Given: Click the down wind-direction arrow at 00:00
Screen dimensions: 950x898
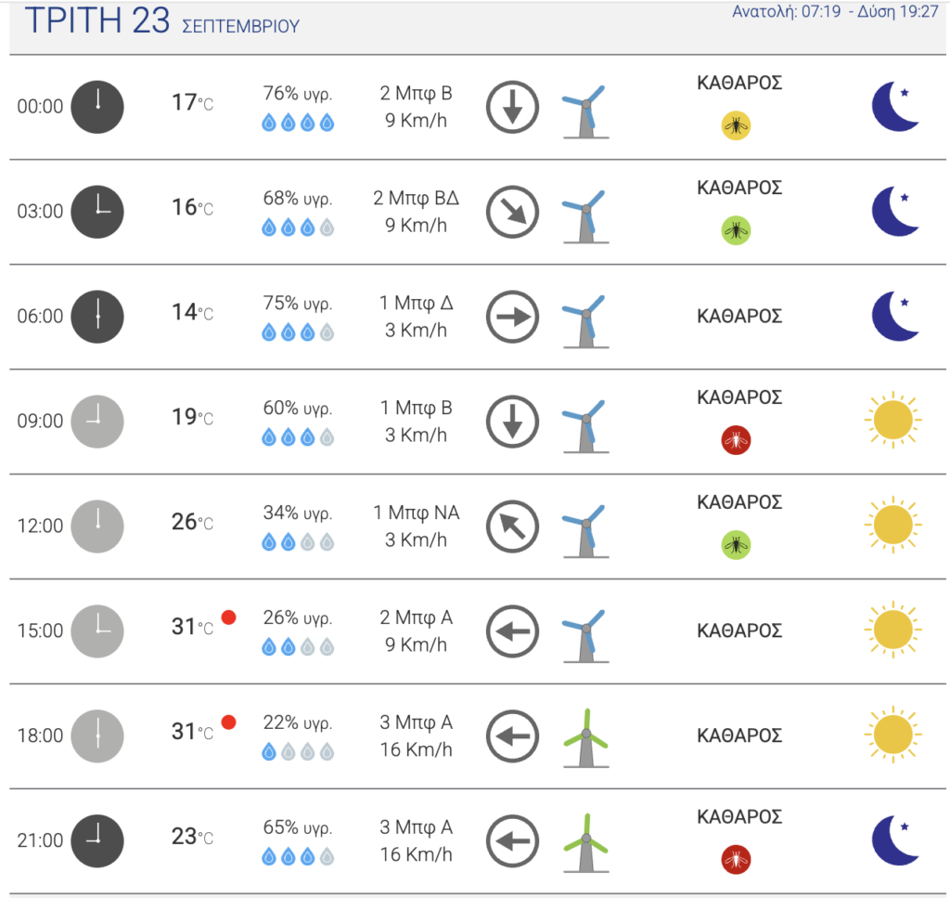Looking at the screenshot, I should (512, 107).
